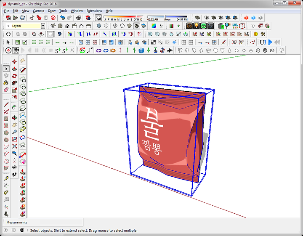This screenshot has width=303, height=236.
Task: Select the Orbit tool
Action: tap(14, 118)
